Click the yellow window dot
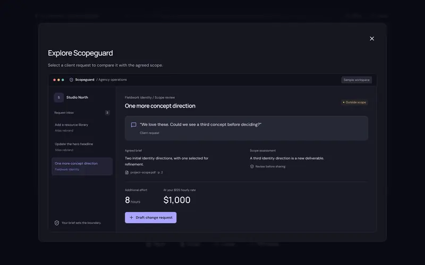This screenshot has height=265, width=425. pyautogui.click(x=58, y=80)
